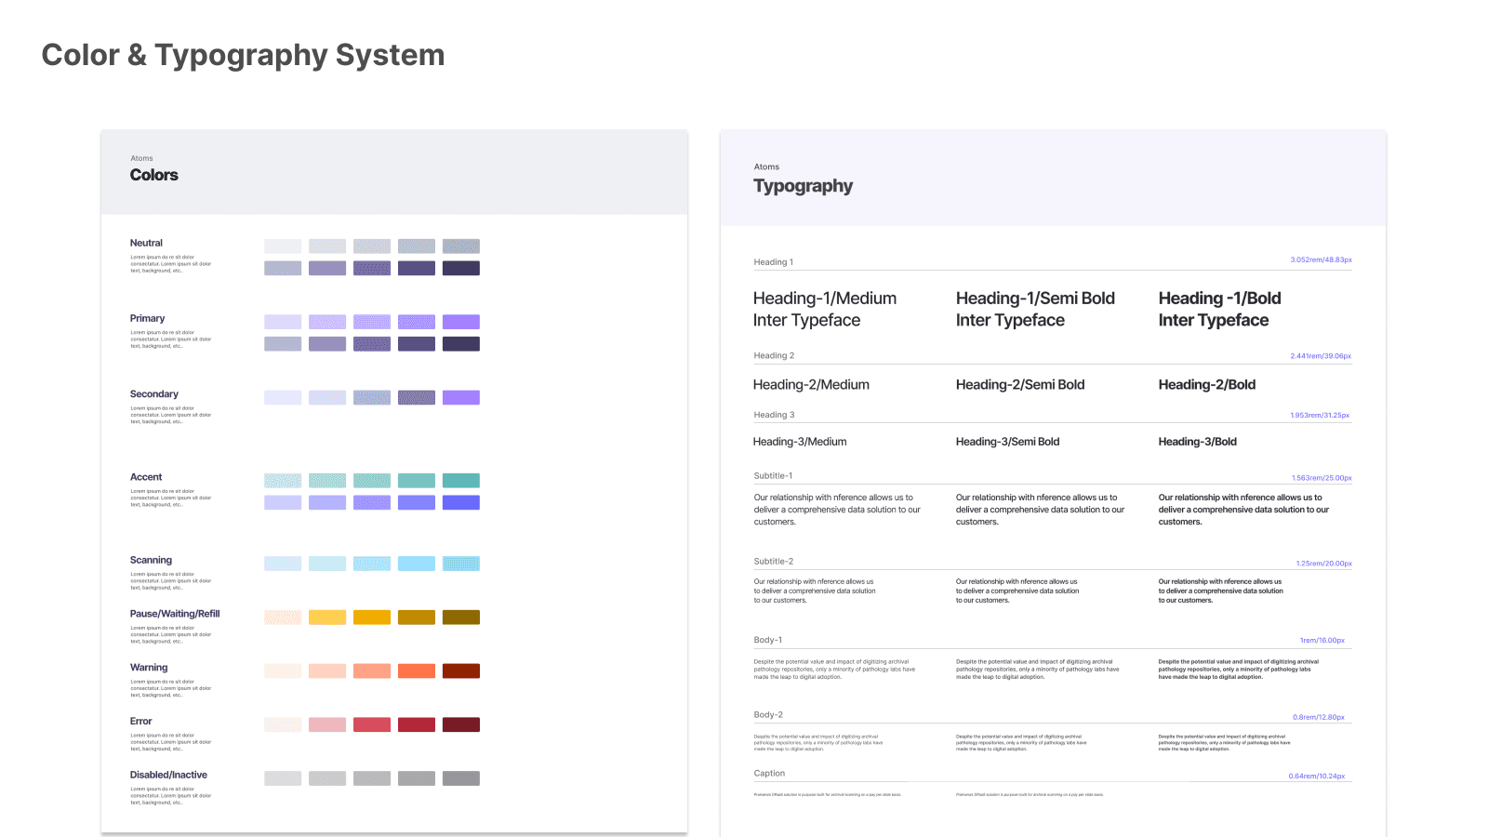Click the 'Primary' color group label
The width and height of the screenshot is (1488, 837).
click(147, 318)
